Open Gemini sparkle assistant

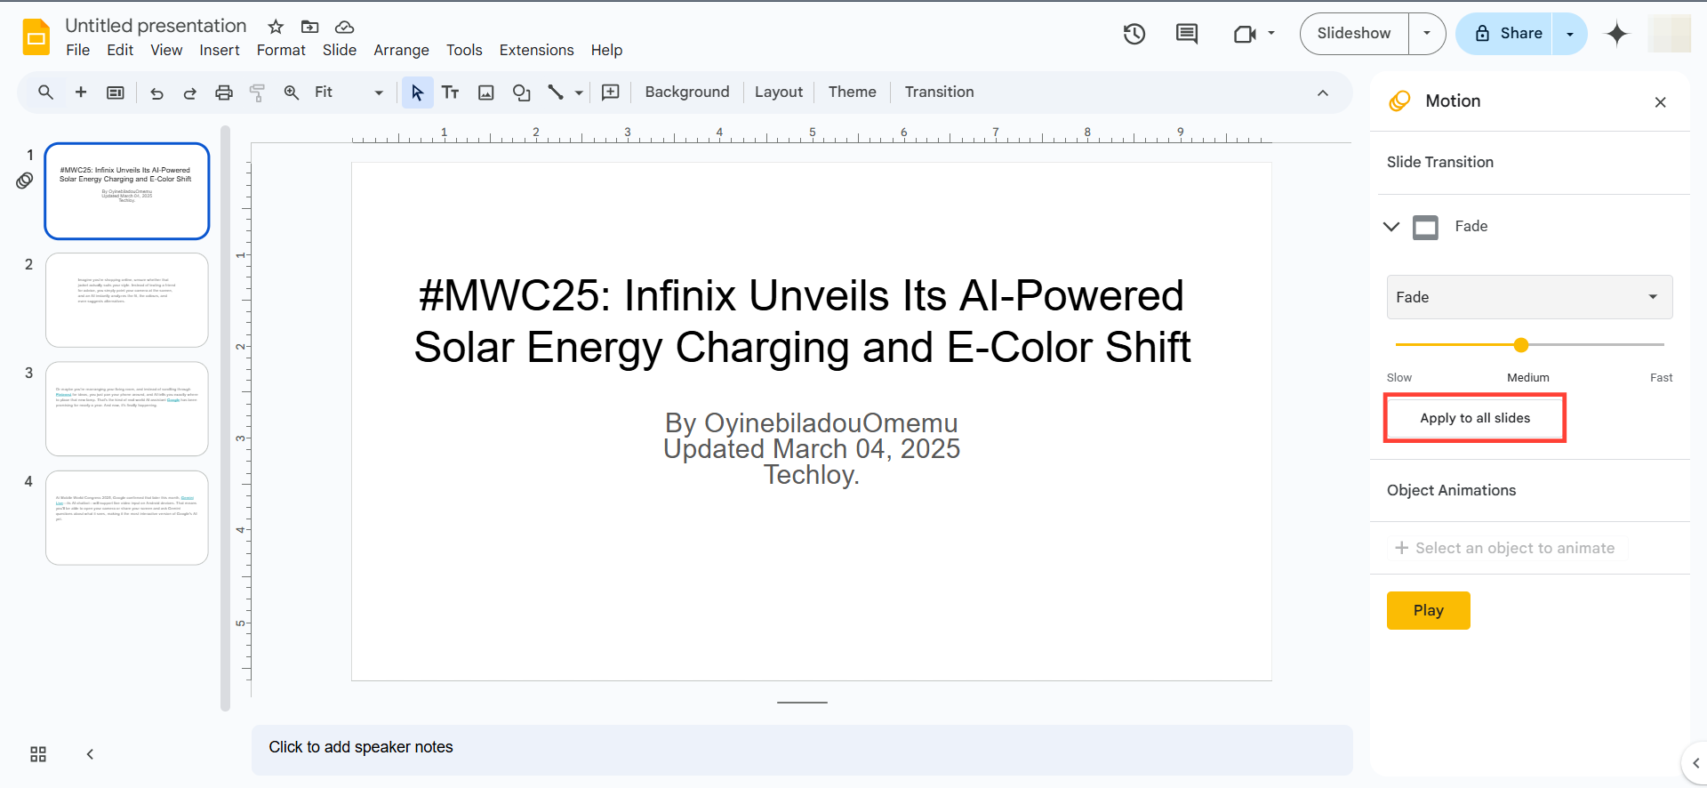1617,34
